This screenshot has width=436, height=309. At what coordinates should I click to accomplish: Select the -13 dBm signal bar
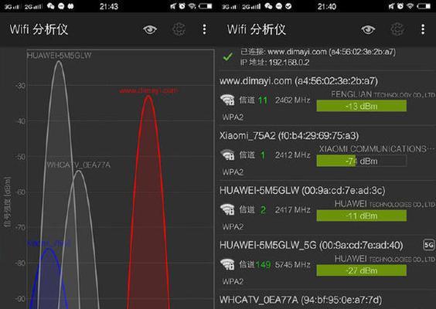click(362, 106)
